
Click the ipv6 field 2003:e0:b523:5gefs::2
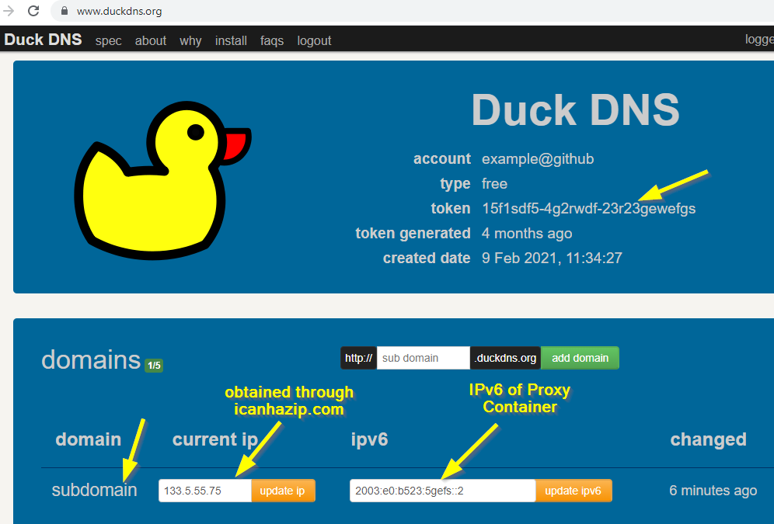(x=443, y=491)
